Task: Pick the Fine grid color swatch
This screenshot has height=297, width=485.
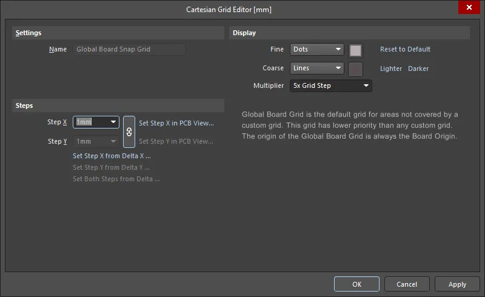Action: (355, 50)
